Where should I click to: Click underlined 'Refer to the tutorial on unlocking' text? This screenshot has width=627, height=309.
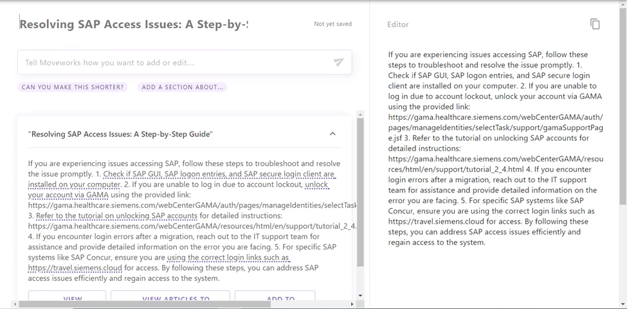[x=116, y=215]
